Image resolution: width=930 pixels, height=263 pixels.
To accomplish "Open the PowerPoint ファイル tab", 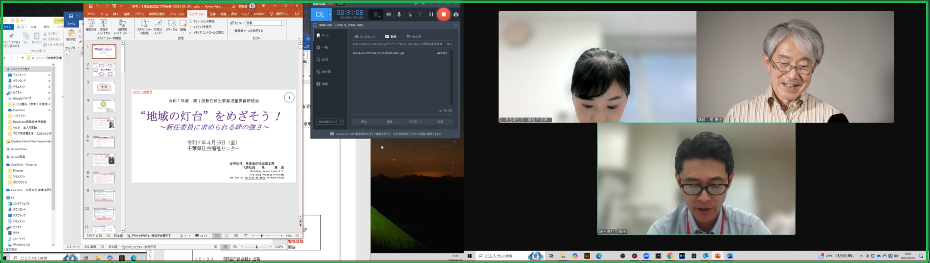I will tap(91, 14).
